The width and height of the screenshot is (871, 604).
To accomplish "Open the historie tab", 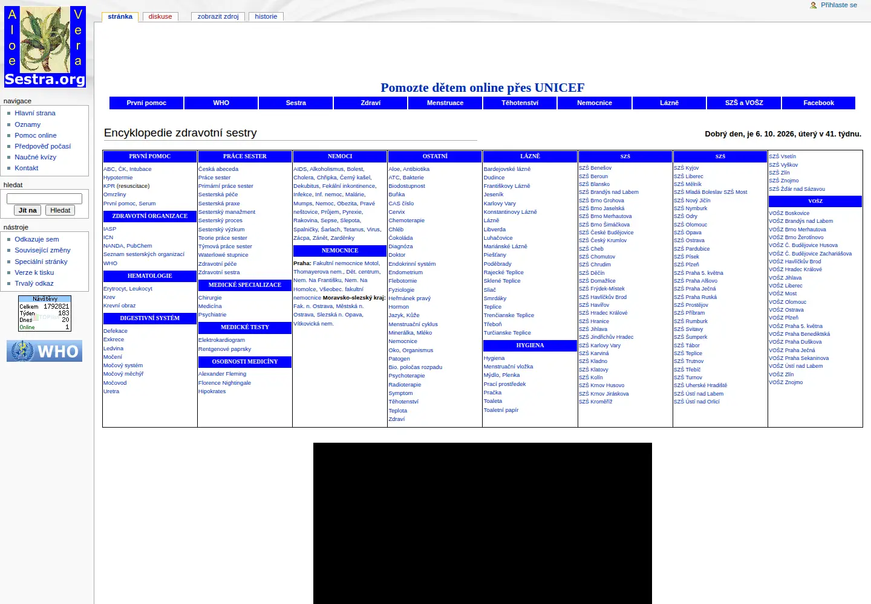I will [266, 16].
